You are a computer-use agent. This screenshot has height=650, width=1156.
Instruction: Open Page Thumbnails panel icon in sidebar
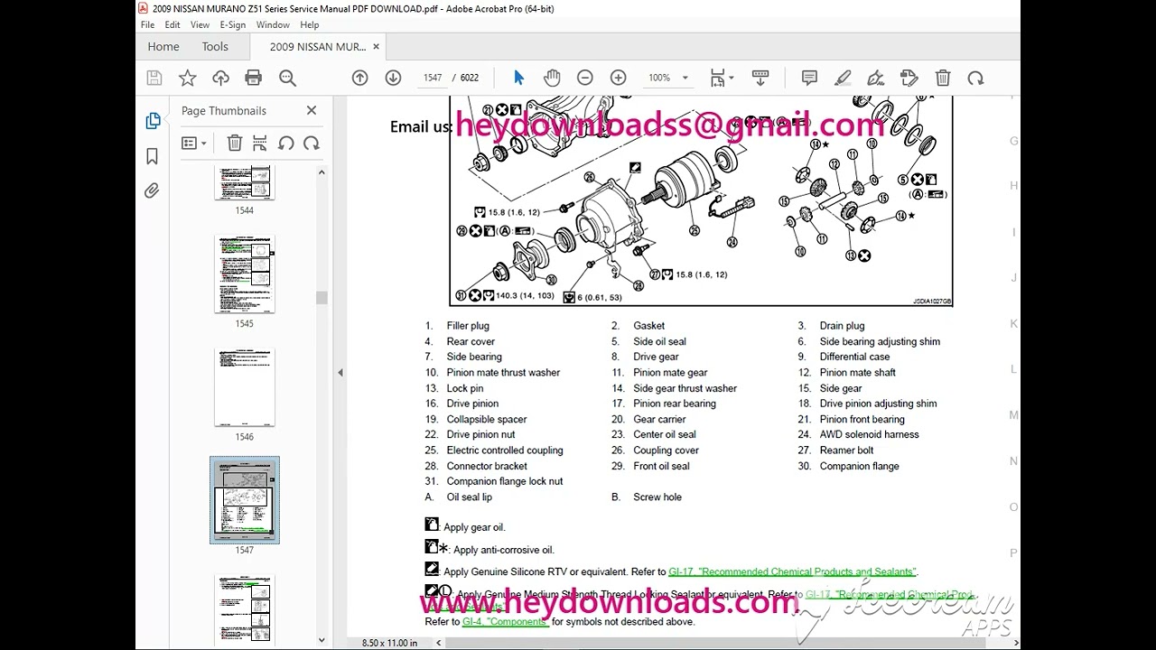(153, 121)
